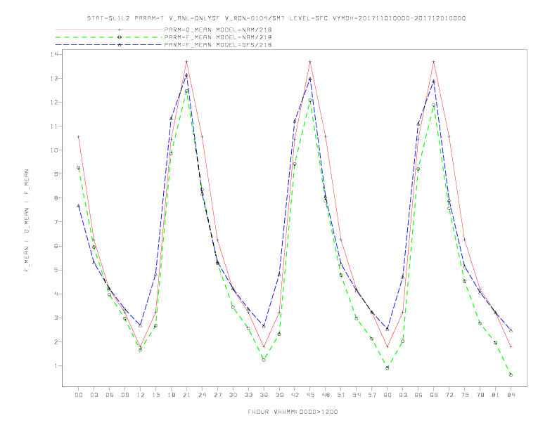Click the y-axis tick label 11

[x=54, y=126]
